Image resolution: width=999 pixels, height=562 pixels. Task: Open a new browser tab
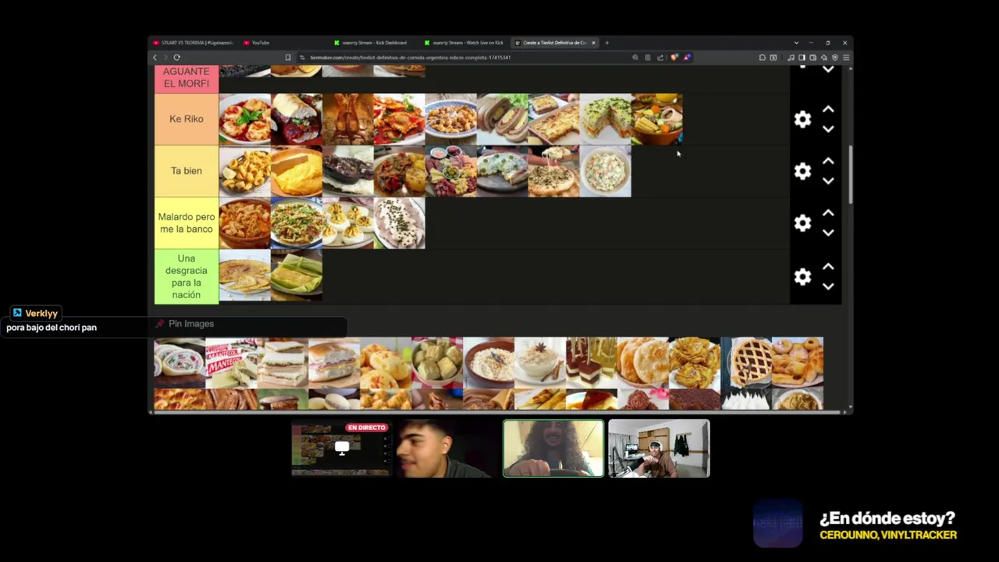pos(606,43)
